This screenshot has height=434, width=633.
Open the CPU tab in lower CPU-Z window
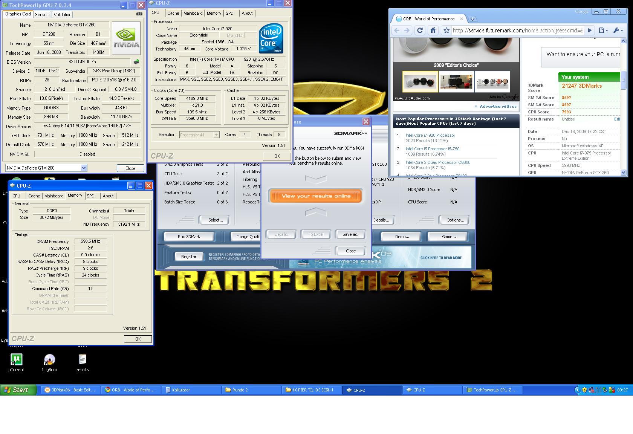point(17,196)
